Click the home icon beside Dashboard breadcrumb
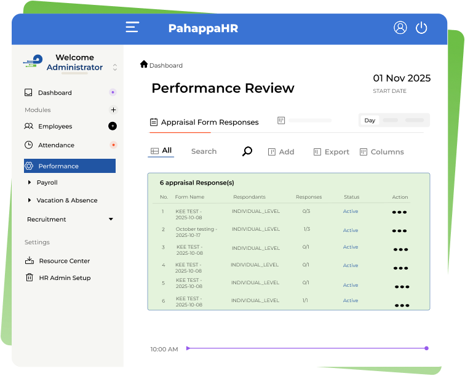Viewport: 465px width, 376px height. point(144,65)
